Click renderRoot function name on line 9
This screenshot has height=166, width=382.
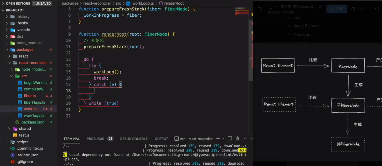114,34
